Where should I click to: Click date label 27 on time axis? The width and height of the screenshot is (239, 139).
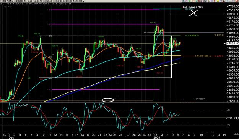click(128, 135)
